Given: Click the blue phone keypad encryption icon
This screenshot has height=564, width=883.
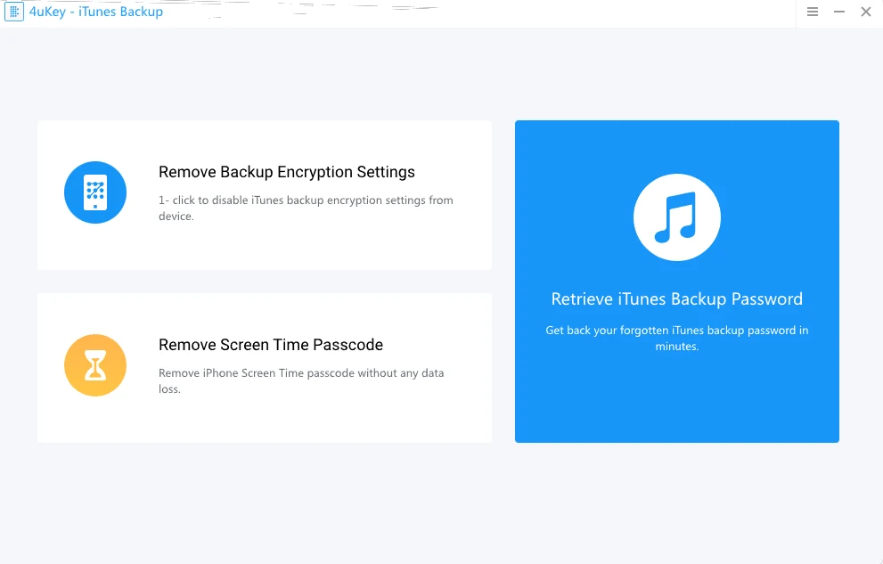Looking at the screenshot, I should (95, 192).
